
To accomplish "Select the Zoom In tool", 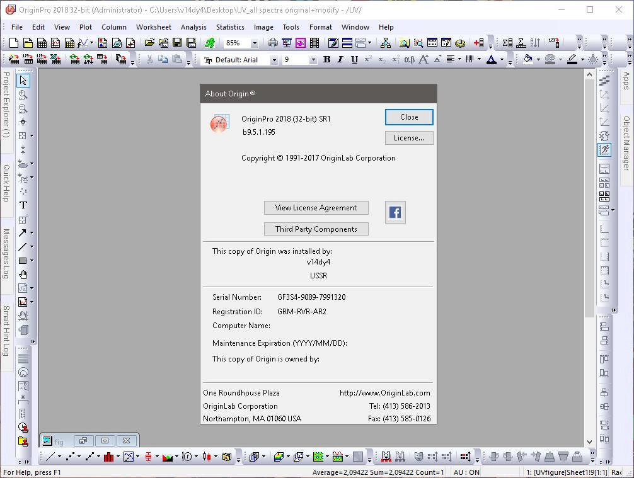I will coord(23,94).
